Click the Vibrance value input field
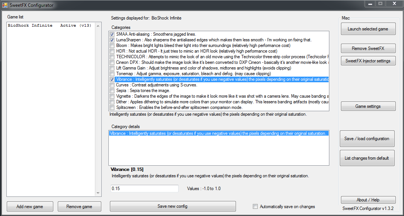404x216 pixels. coord(144,189)
